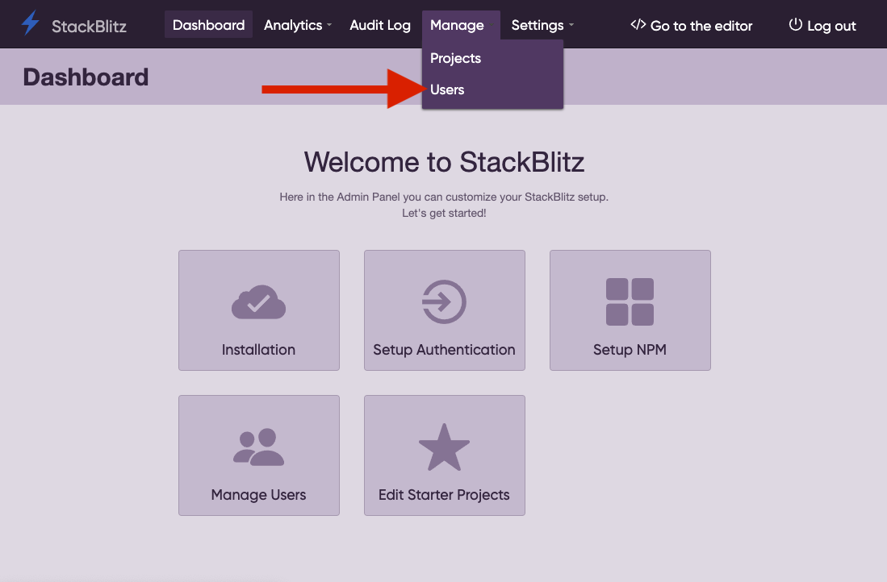Image resolution: width=887 pixels, height=582 pixels.
Task: Open the Setup Authentication card label
Action: tap(444, 350)
